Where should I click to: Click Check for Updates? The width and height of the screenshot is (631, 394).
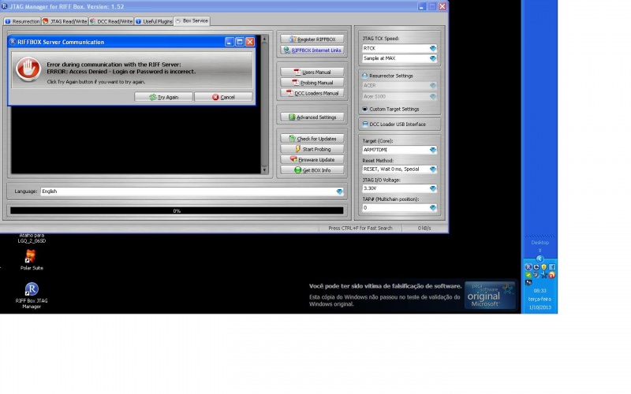[312, 139]
